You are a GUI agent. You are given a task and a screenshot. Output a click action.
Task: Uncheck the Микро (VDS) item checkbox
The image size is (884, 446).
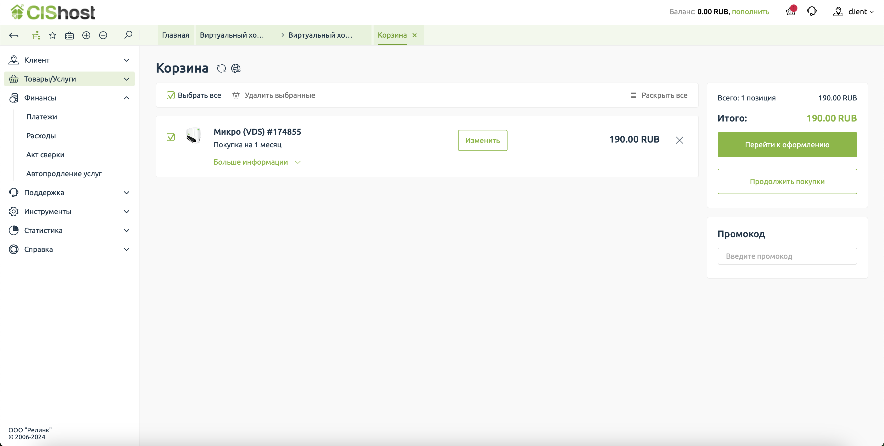pyautogui.click(x=170, y=137)
